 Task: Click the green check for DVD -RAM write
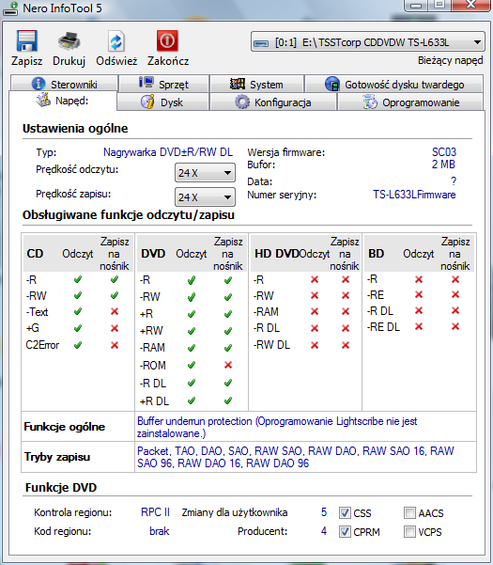[x=228, y=348]
